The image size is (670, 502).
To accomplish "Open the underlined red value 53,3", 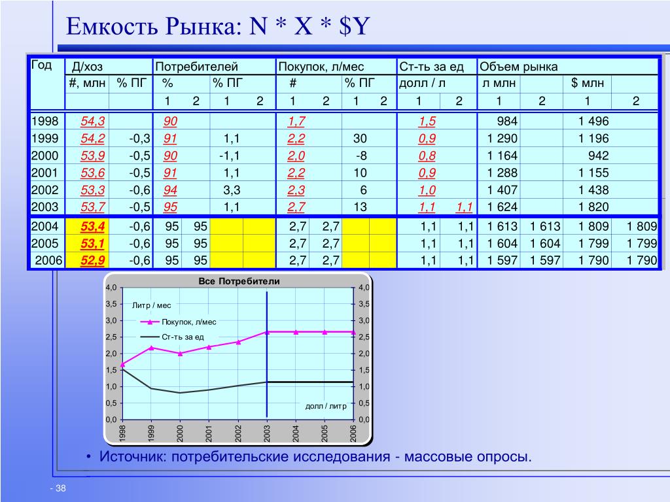I will [x=93, y=190].
